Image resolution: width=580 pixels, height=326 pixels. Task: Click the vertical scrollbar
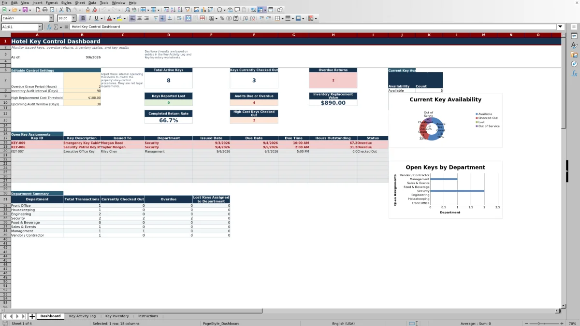pyautogui.click(x=564, y=169)
